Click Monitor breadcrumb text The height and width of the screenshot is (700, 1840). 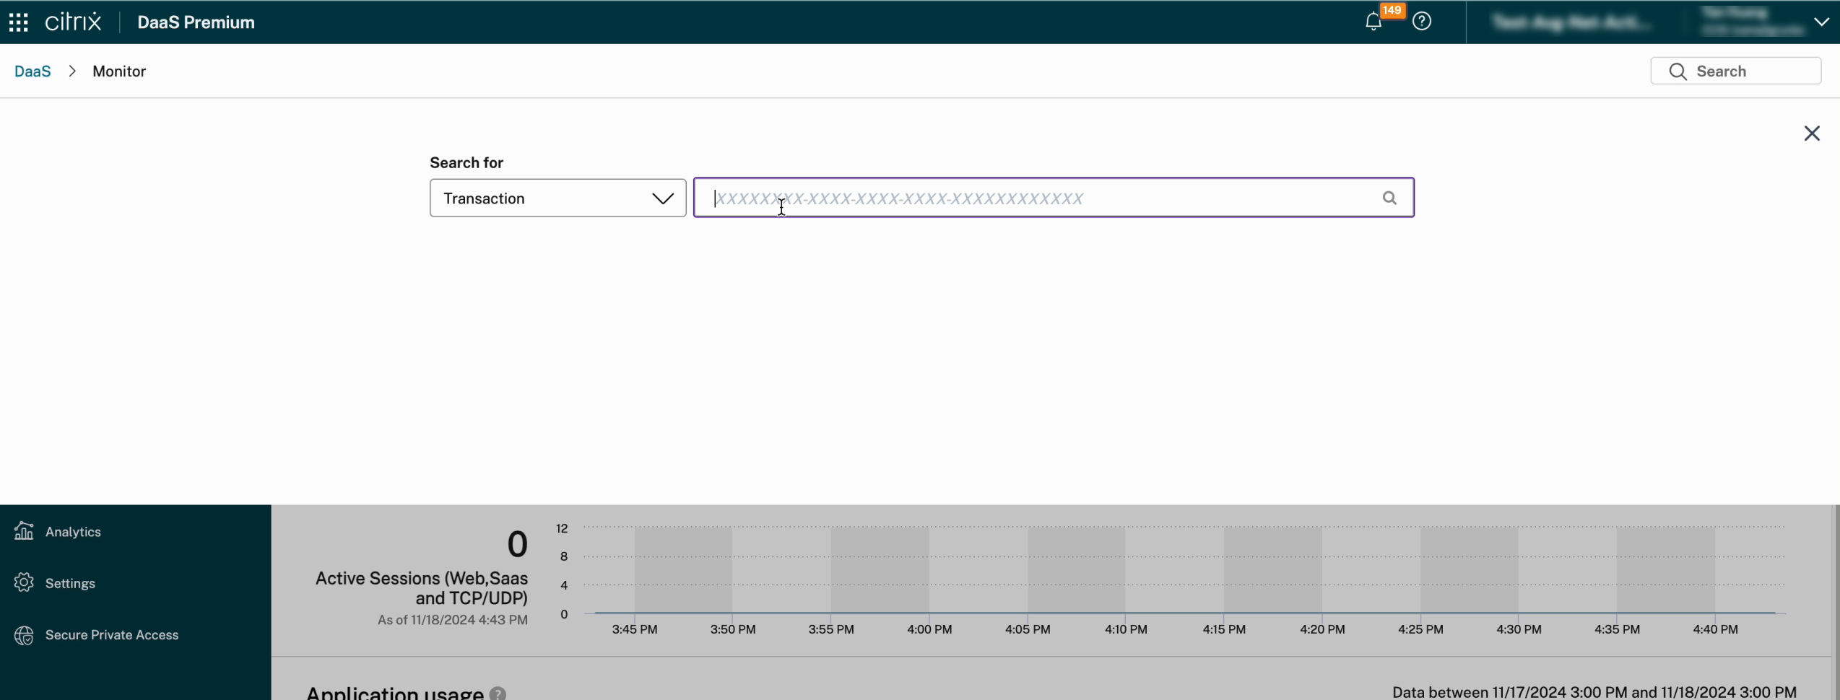119,71
